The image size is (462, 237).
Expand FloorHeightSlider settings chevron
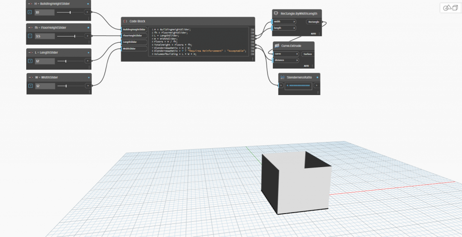30,36
